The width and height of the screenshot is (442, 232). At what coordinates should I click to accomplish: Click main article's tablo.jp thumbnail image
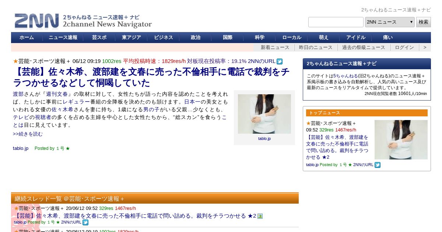pyautogui.click(x=264, y=114)
